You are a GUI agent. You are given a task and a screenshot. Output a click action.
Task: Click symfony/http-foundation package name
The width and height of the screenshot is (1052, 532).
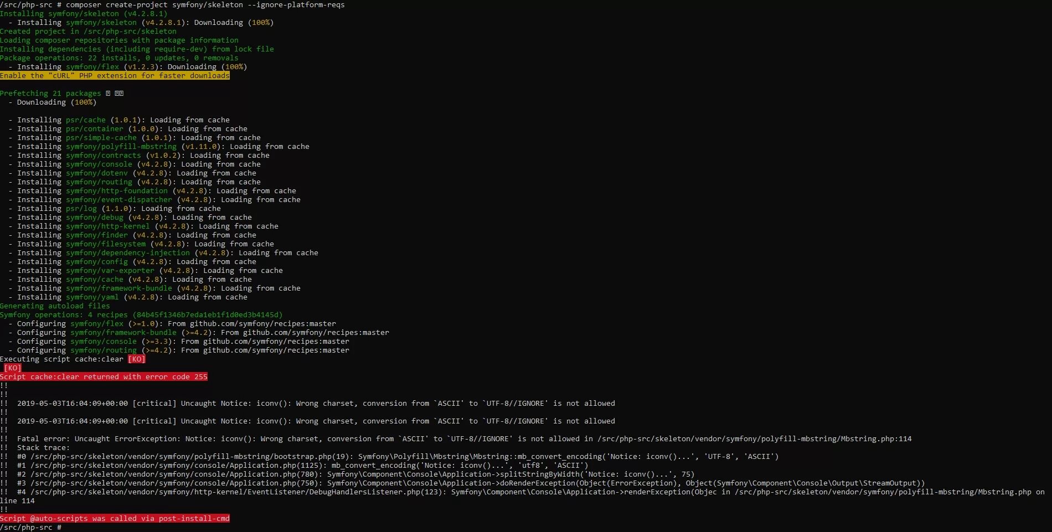[117, 190]
